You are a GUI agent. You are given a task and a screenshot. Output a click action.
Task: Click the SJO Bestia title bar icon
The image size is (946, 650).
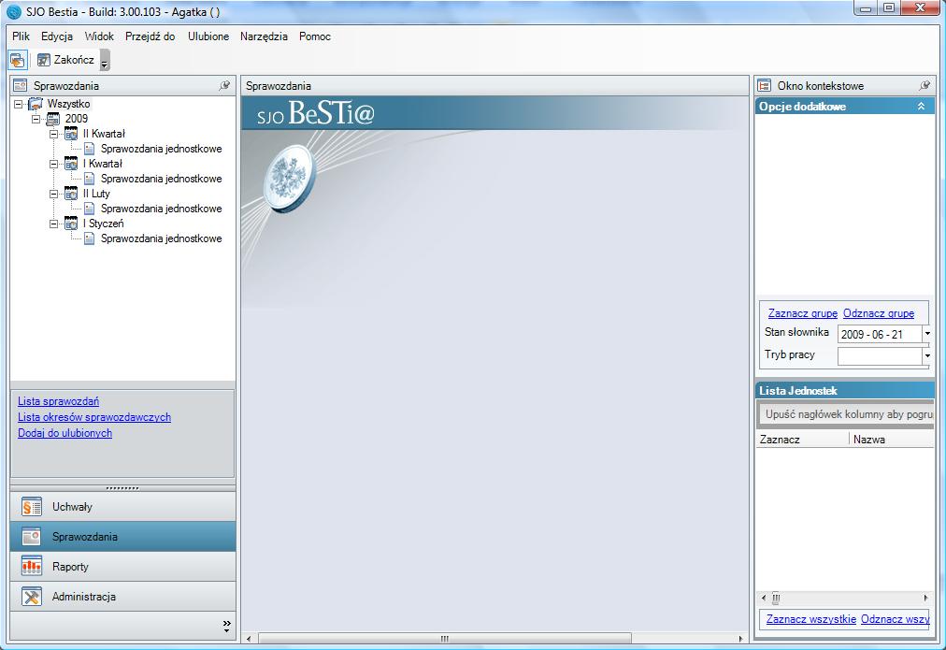pyautogui.click(x=13, y=12)
